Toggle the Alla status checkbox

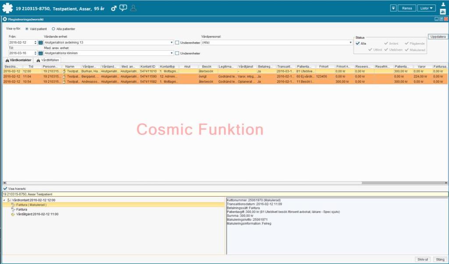(358, 43)
